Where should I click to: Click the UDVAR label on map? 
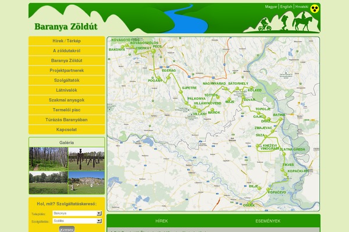pos(250,100)
